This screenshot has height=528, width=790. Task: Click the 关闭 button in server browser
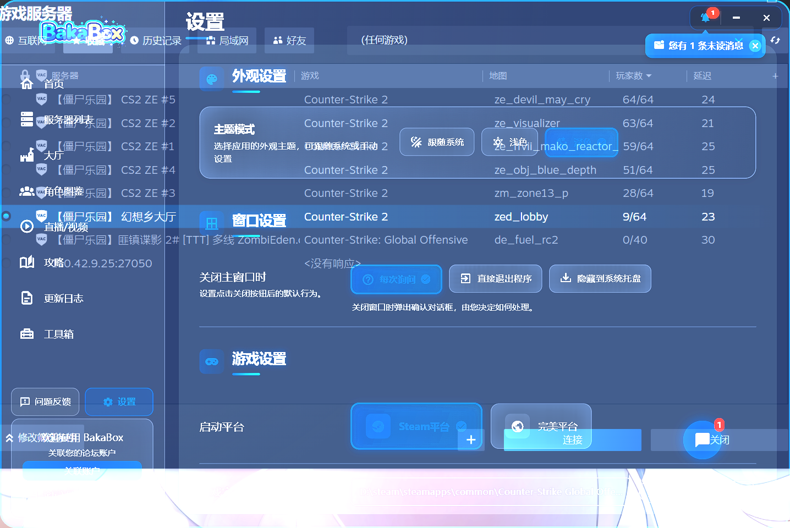[x=720, y=440]
